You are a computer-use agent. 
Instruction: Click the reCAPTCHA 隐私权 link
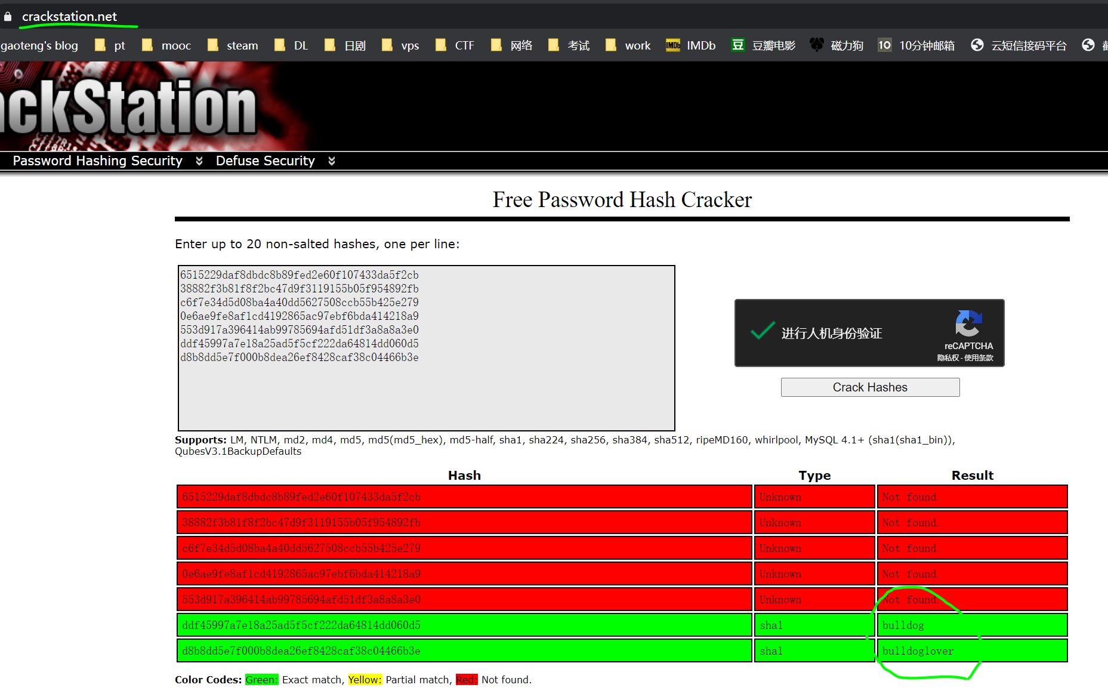pyautogui.click(x=947, y=358)
